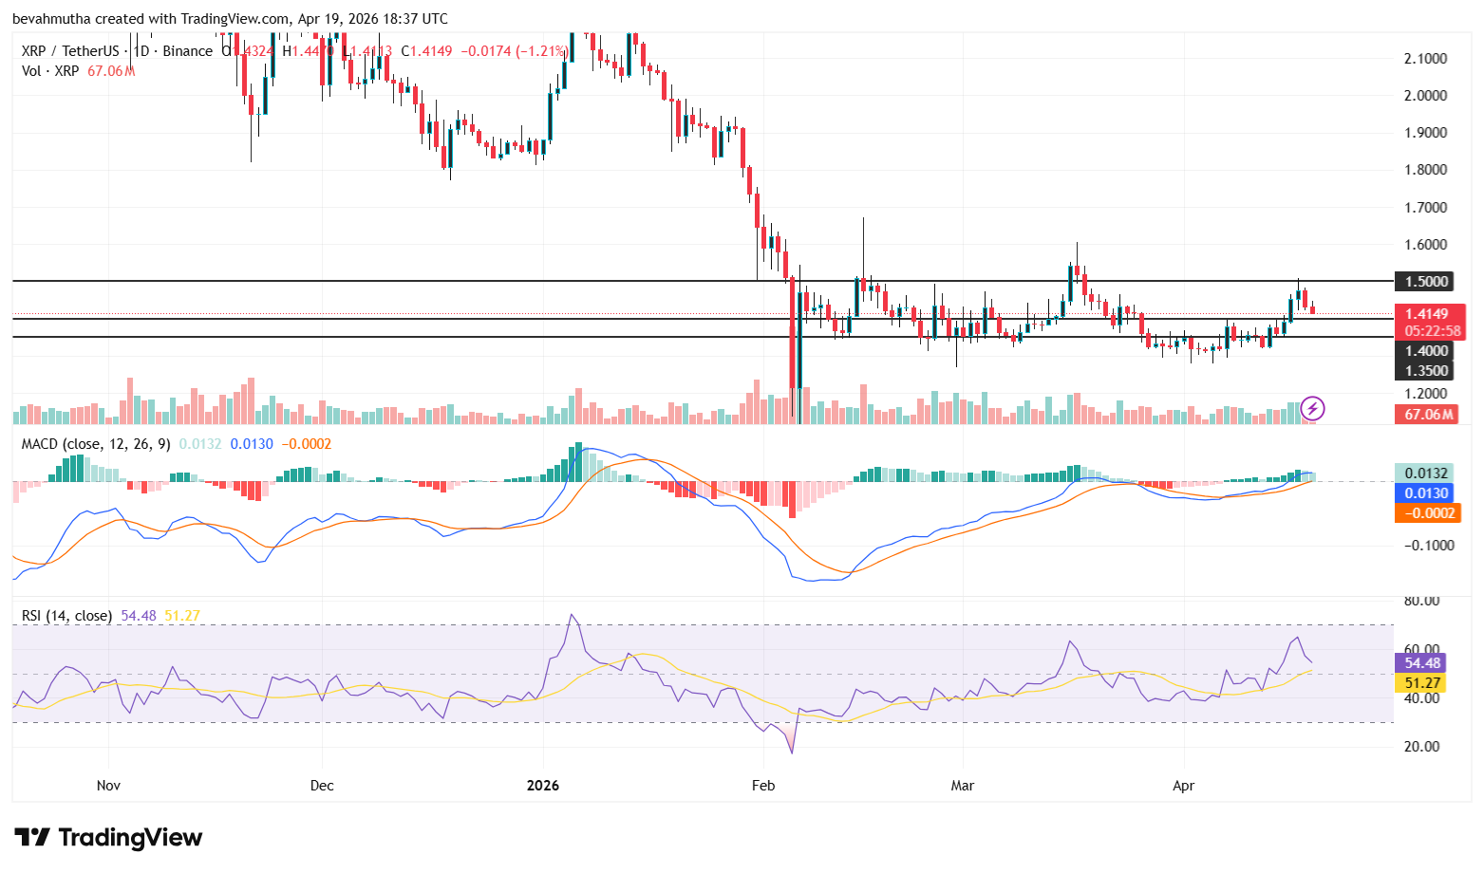Open the 1D timeframe selector
Image resolution: width=1484 pixels, height=873 pixels.
click(x=141, y=50)
